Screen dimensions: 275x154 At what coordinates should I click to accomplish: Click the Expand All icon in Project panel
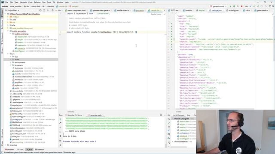click(44, 10)
